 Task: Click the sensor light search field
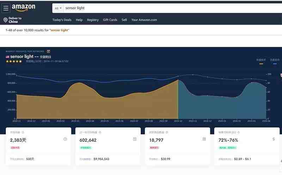click(173, 8)
